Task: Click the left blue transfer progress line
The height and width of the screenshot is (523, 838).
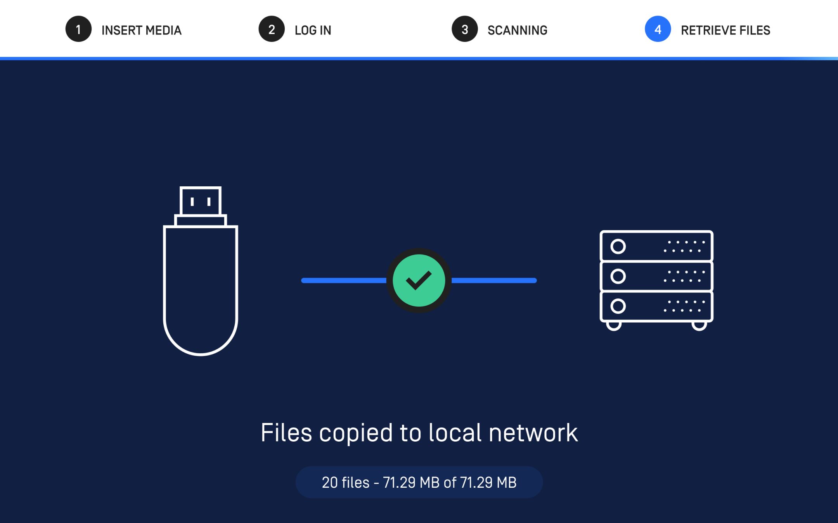Action: [x=344, y=280]
